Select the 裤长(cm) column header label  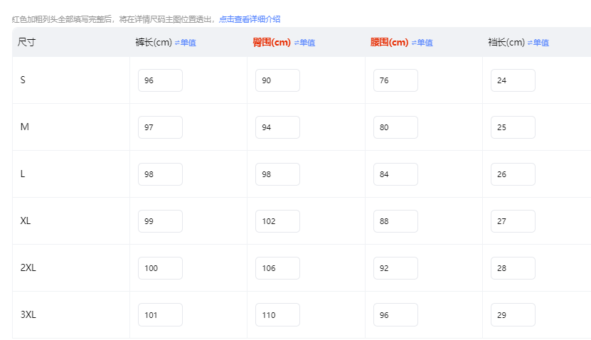(x=154, y=42)
